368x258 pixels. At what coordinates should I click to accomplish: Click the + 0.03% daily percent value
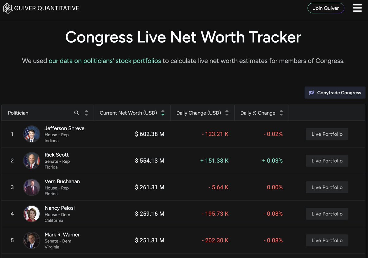pos(272,161)
